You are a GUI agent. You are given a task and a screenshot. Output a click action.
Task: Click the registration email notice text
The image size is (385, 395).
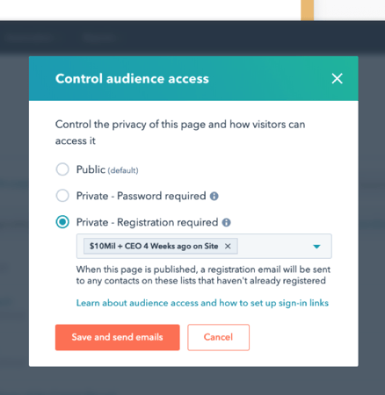pos(203,275)
